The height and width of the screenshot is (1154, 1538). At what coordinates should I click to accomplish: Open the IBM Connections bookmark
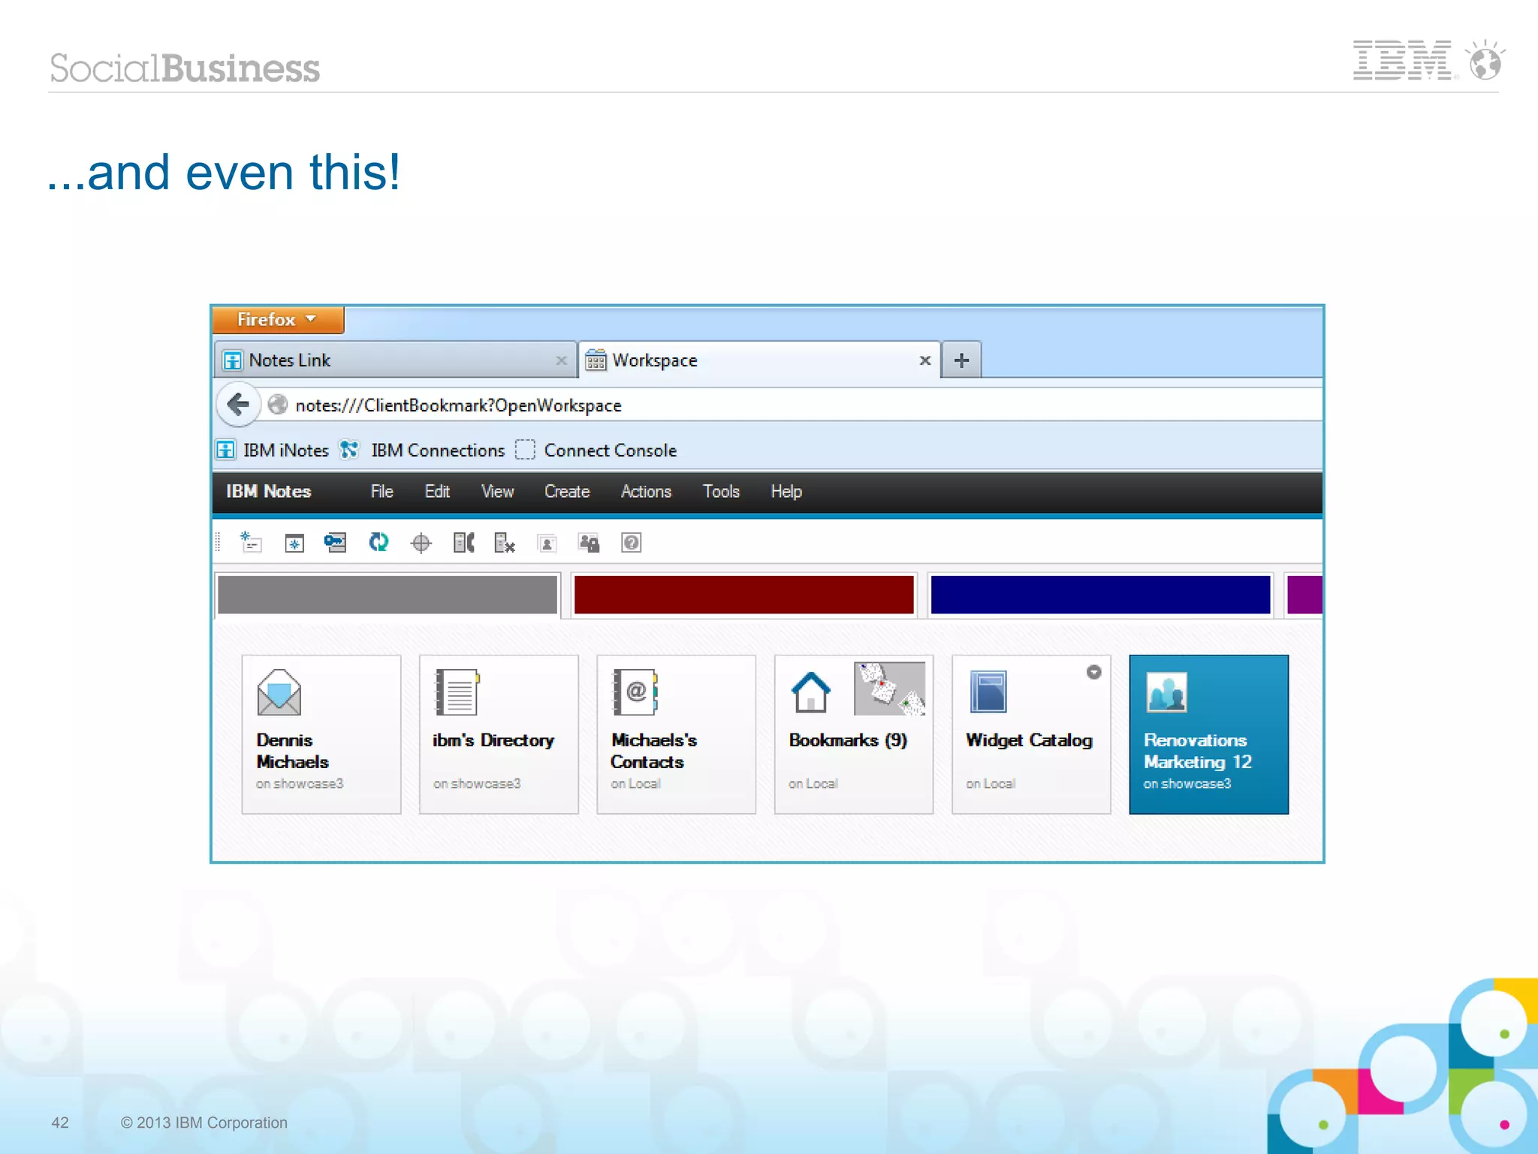pos(422,450)
